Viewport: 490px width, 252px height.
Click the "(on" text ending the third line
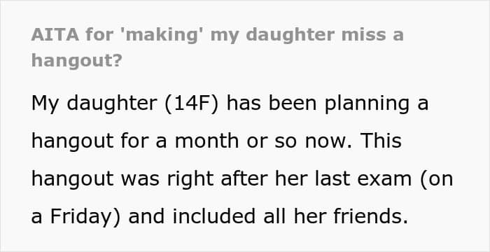tap(437, 179)
